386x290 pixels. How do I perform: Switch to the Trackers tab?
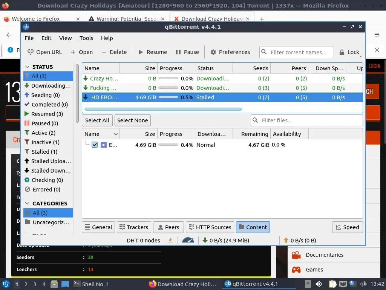[134, 227]
